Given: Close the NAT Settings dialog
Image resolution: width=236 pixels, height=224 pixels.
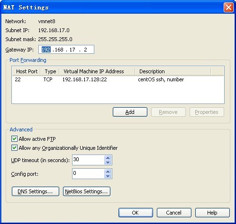Looking at the screenshot, I should (228, 7).
